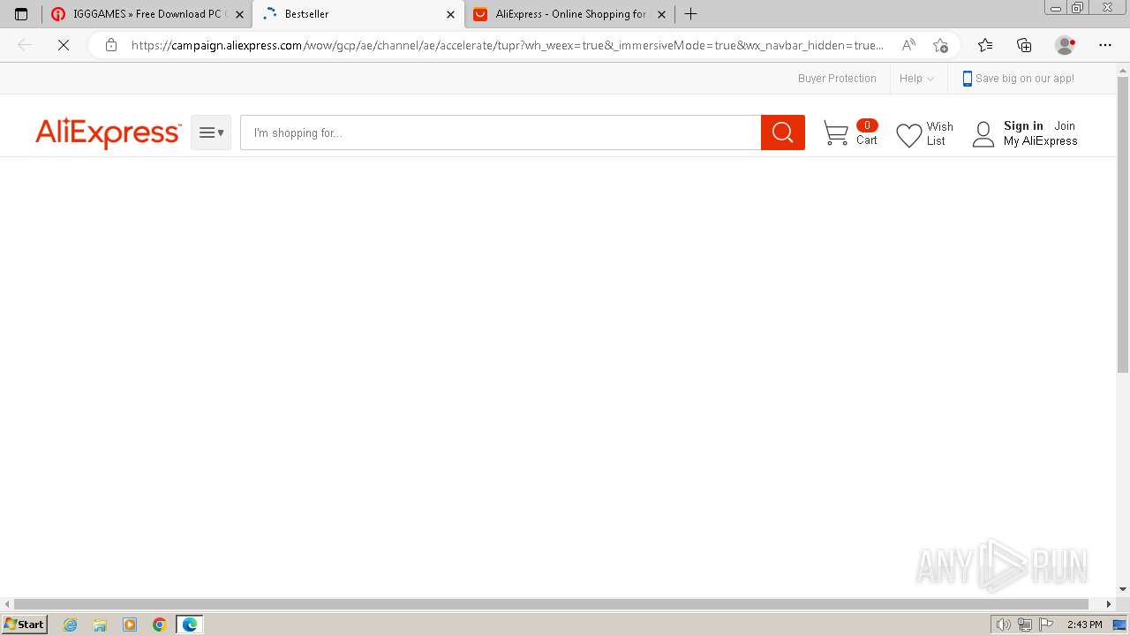This screenshot has width=1130, height=636.
Task: Open the Collections panel
Action: 1024,45
